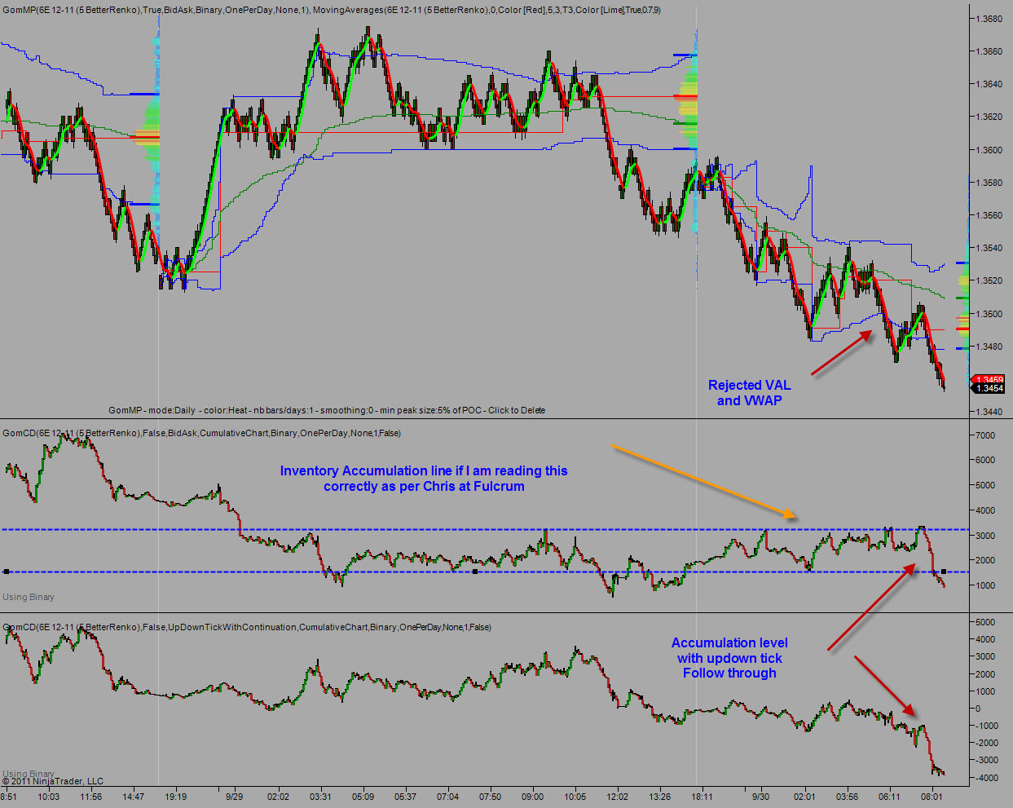This screenshot has height=808, width=1013.
Task: Click the 03:31 time axis label
Action: [320, 797]
